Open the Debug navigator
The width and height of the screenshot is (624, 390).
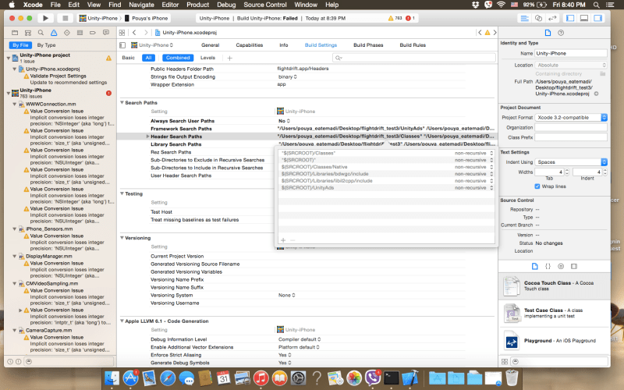tap(80, 33)
